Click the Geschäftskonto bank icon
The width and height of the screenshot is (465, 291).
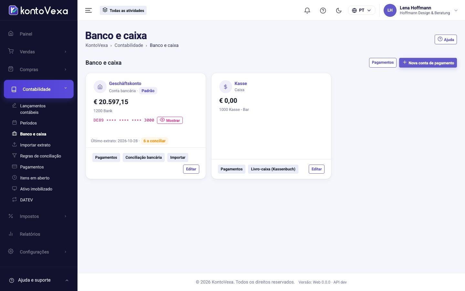coord(100,87)
